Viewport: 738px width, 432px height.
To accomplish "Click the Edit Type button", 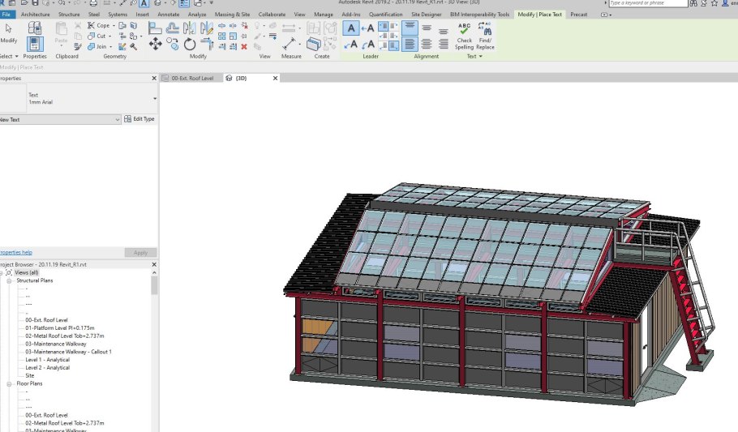I will coord(139,119).
